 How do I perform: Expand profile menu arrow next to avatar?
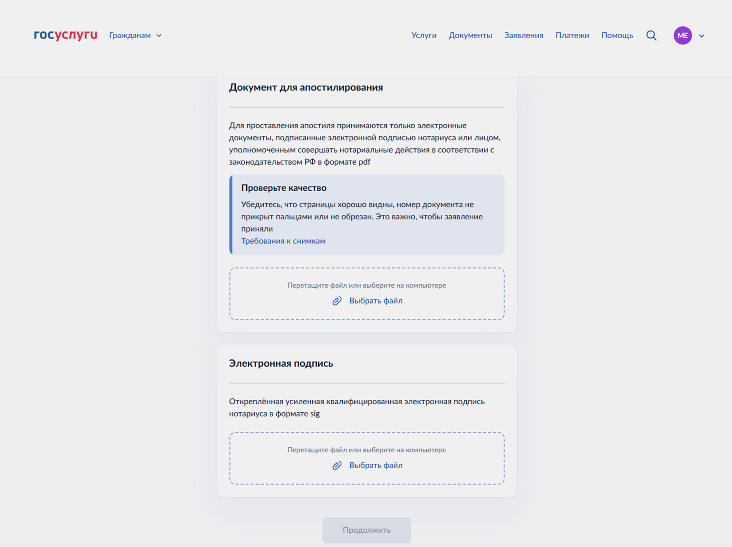click(702, 36)
